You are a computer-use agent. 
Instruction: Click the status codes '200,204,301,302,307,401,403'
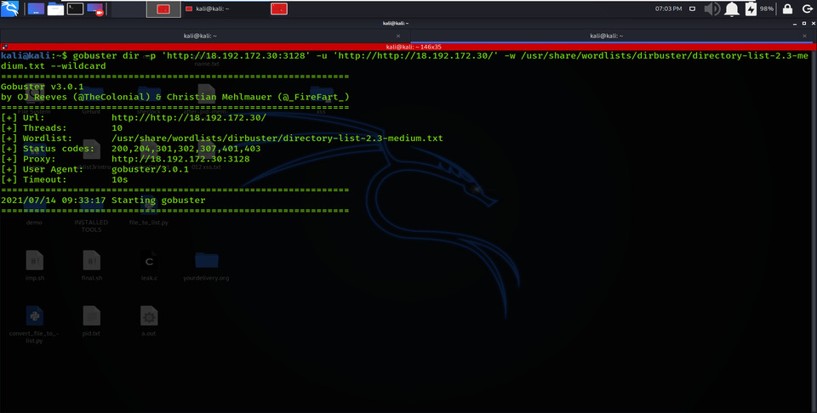click(186, 149)
